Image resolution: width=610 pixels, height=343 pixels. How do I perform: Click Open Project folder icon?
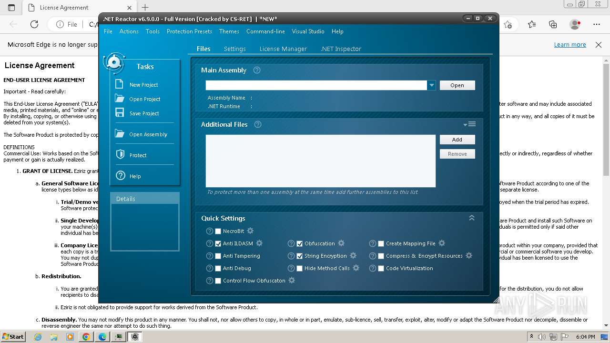[x=120, y=98]
